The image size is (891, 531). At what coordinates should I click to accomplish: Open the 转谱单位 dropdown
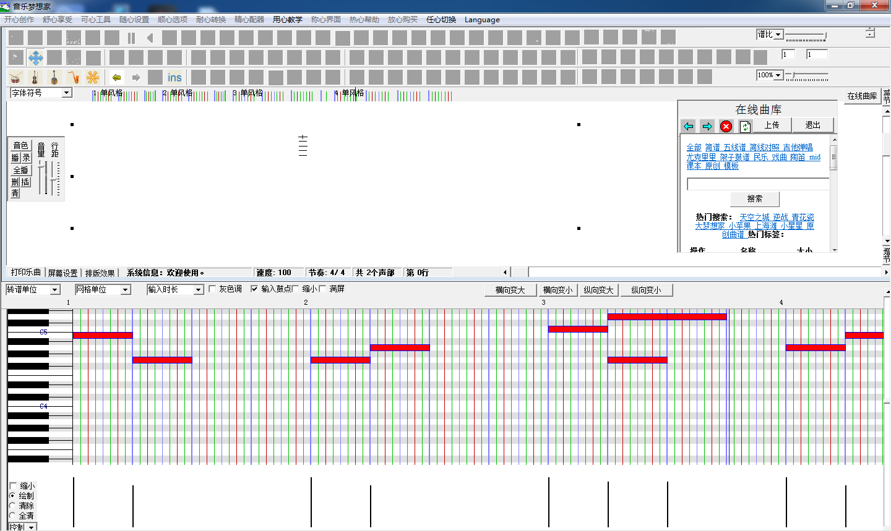coord(33,289)
